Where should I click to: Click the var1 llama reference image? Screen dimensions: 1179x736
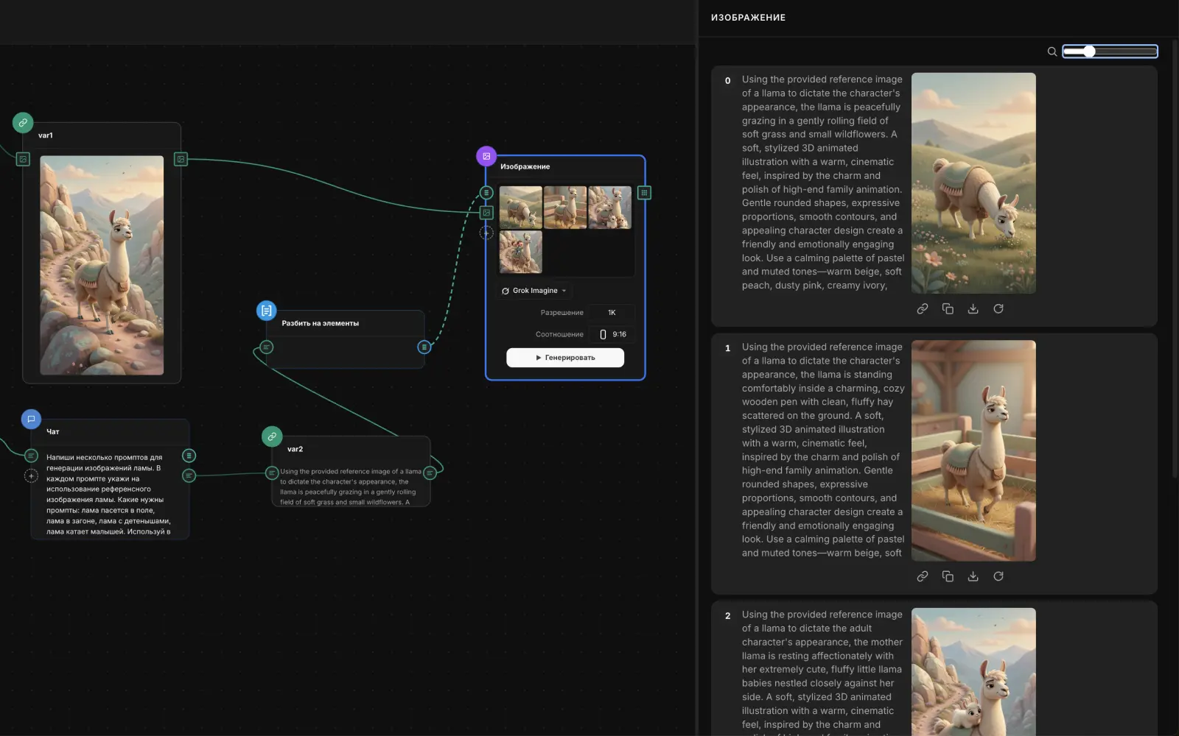(102, 265)
